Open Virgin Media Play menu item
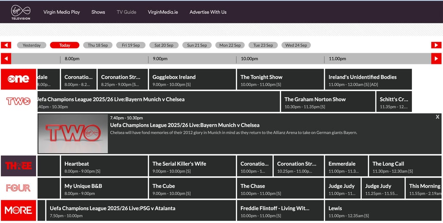 click(61, 12)
